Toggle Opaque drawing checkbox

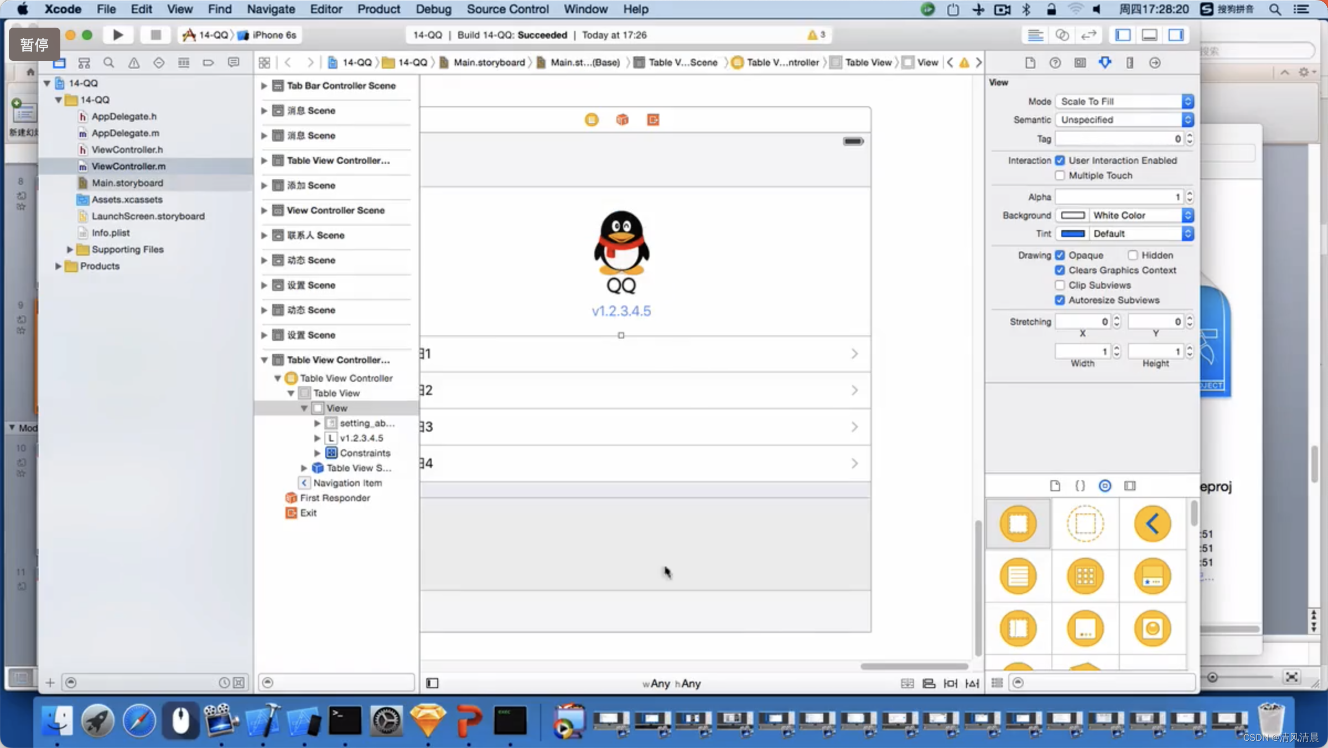tap(1060, 254)
